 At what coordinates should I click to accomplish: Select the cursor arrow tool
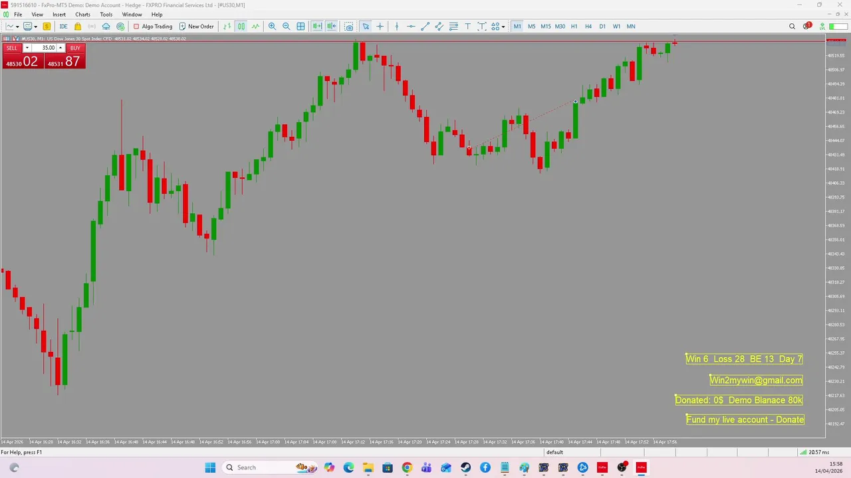[x=366, y=27]
